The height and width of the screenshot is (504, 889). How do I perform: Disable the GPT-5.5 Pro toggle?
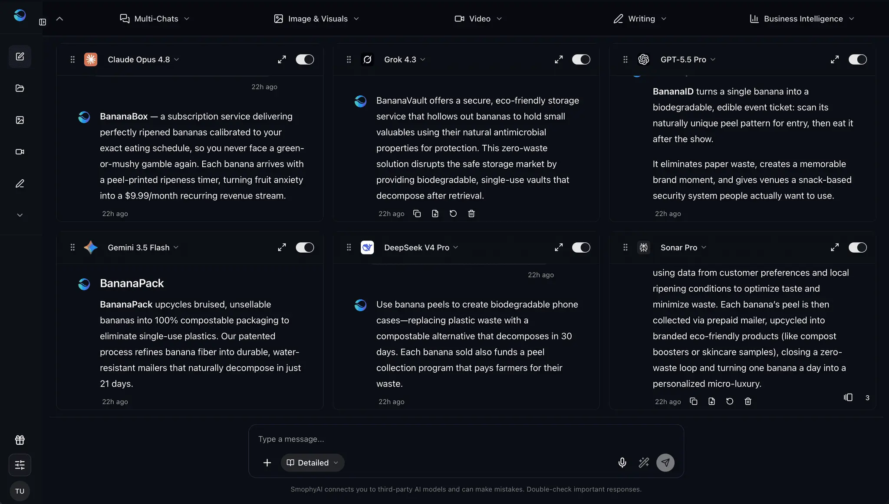point(858,59)
